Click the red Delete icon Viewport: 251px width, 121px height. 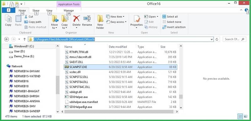[x=77, y=19]
